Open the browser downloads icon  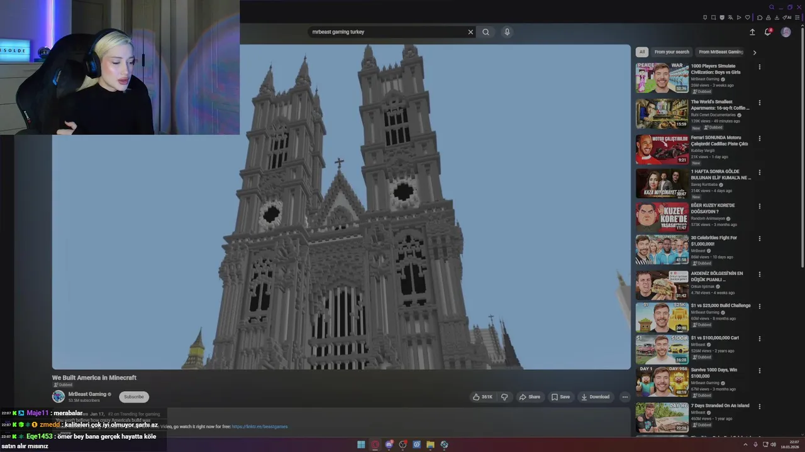point(777,18)
